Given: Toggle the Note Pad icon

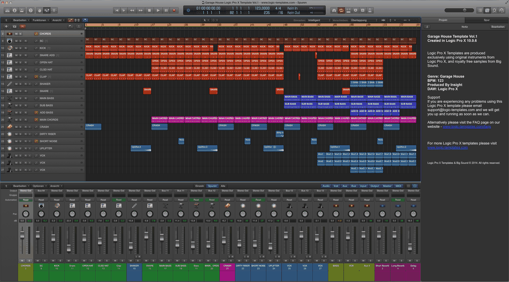Looking at the screenshot, I should click(487, 10).
